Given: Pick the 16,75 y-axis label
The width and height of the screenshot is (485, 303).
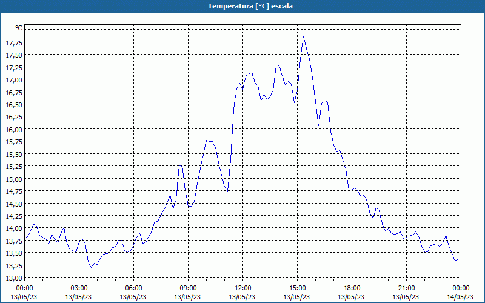Looking at the screenshot, I should 14,93.
